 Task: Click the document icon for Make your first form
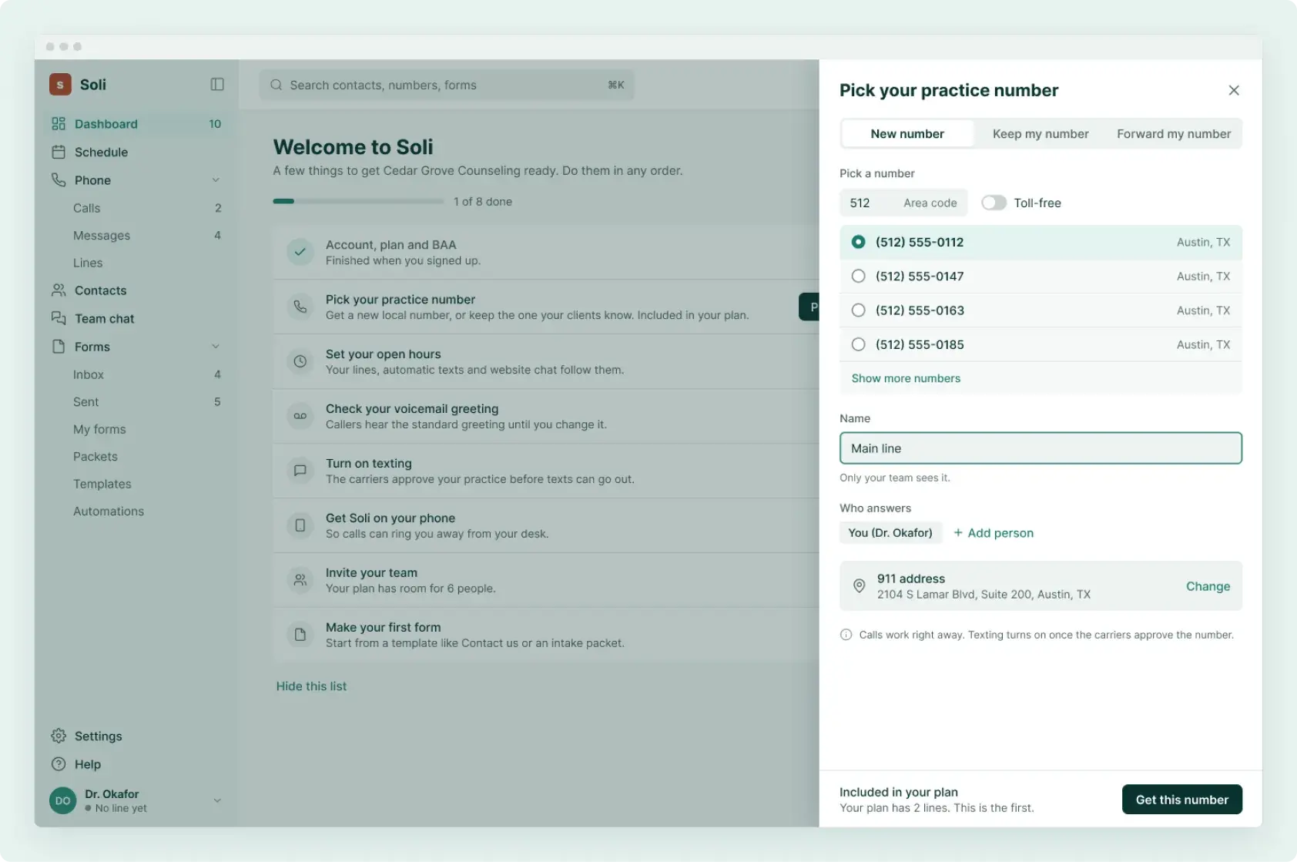[x=300, y=635]
